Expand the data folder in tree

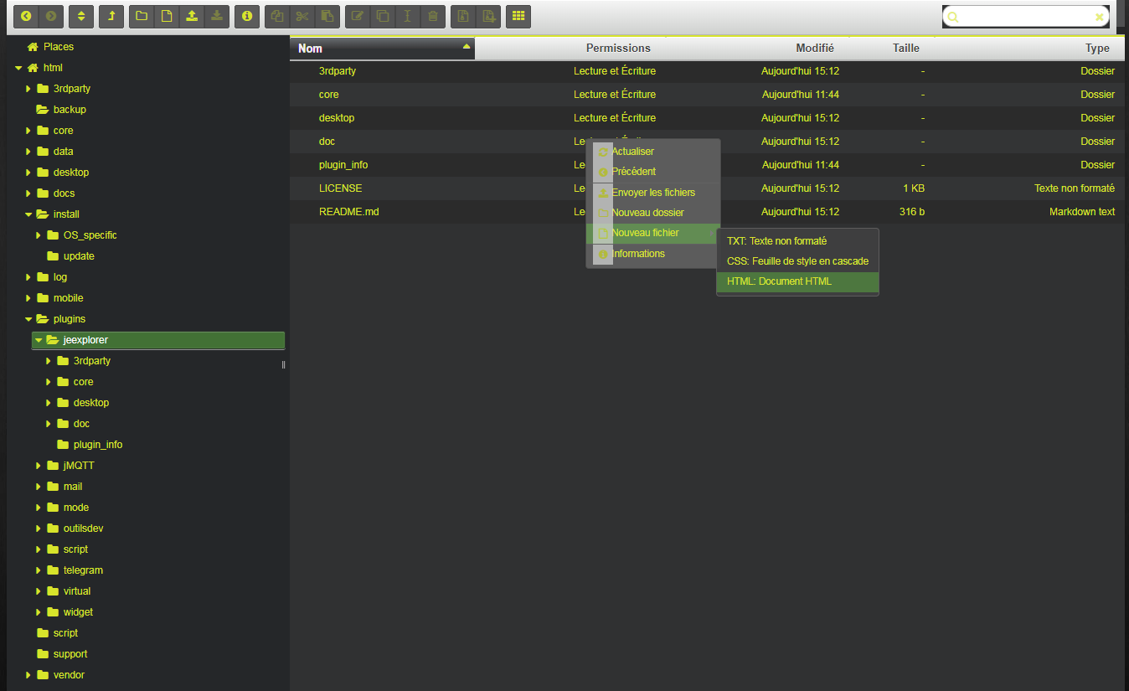pos(28,152)
